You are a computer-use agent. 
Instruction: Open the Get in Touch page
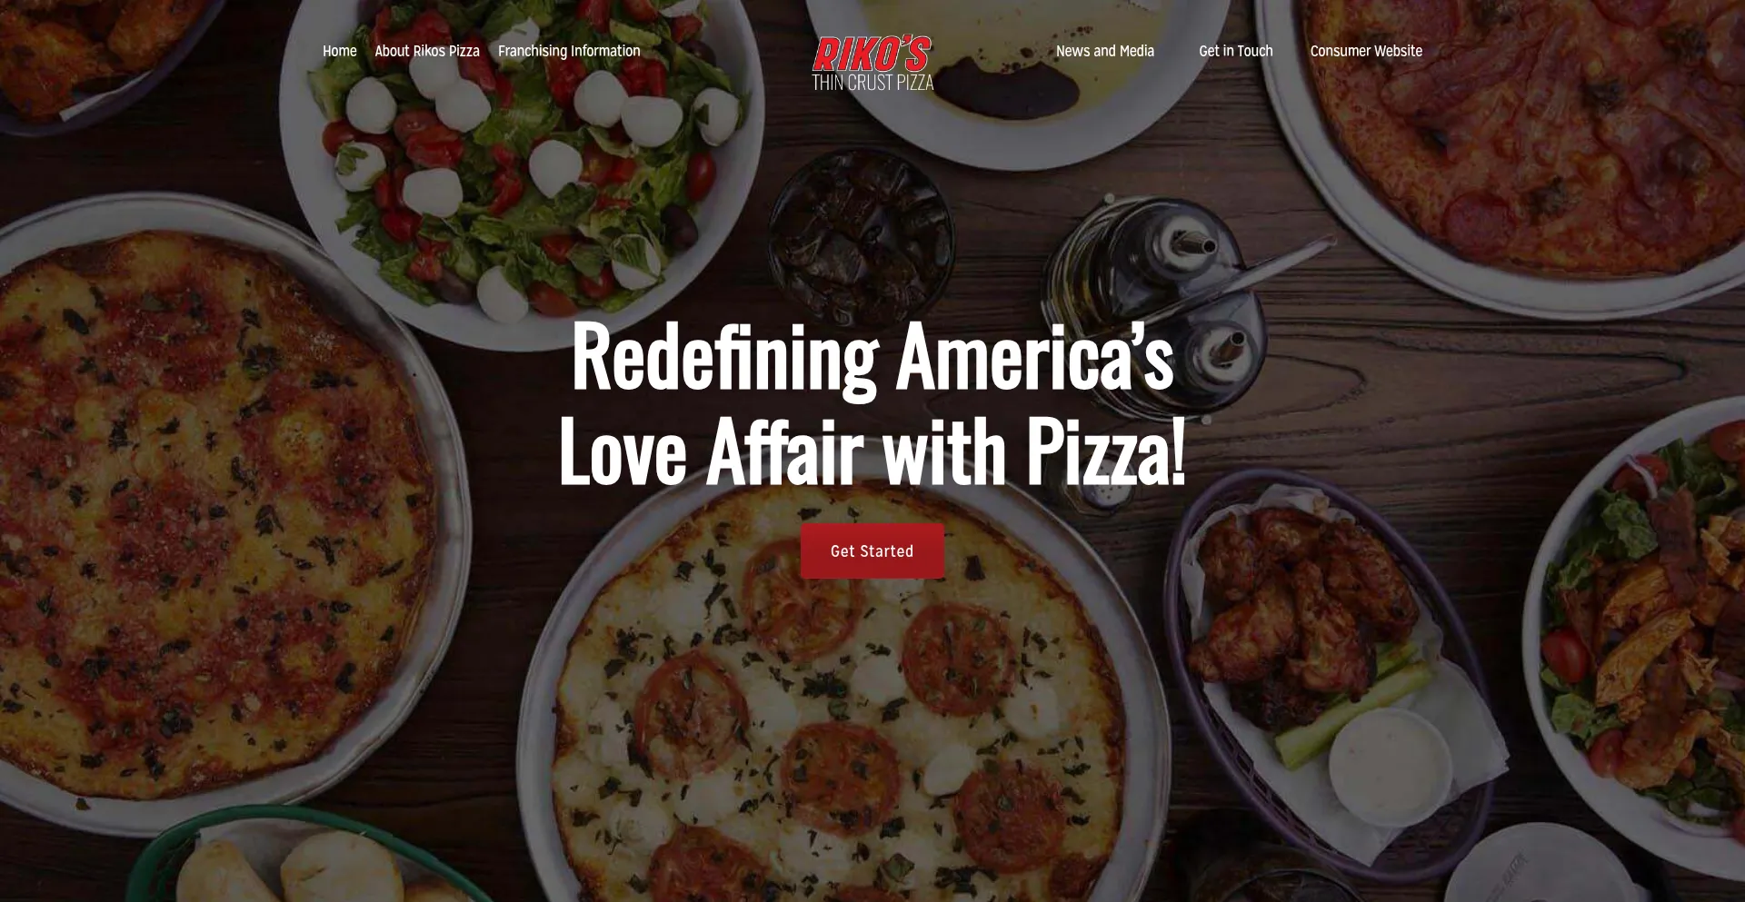(1235, 51)
